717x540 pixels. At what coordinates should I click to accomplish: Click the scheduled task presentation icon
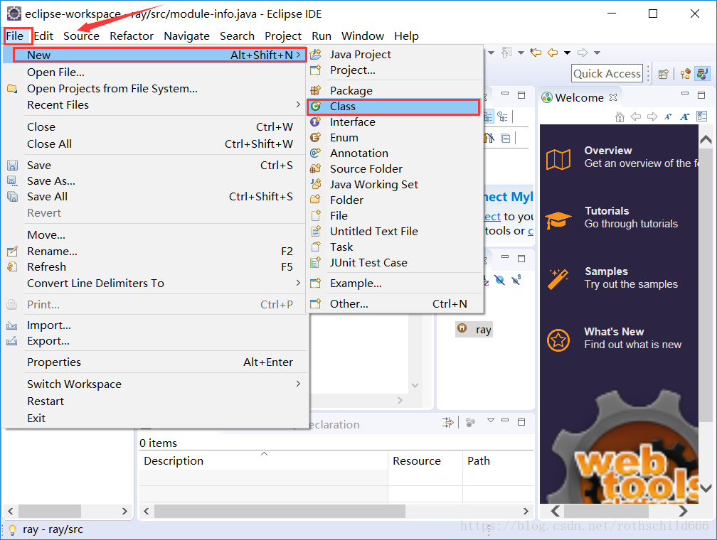click(x=502, y=117)
